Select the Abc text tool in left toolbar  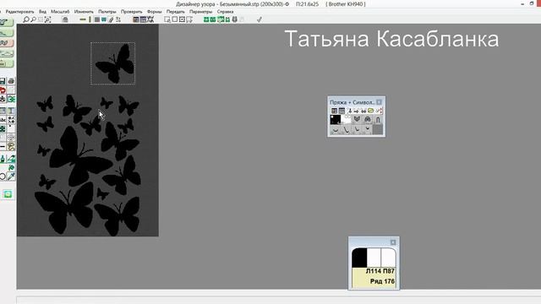point(3,120)
